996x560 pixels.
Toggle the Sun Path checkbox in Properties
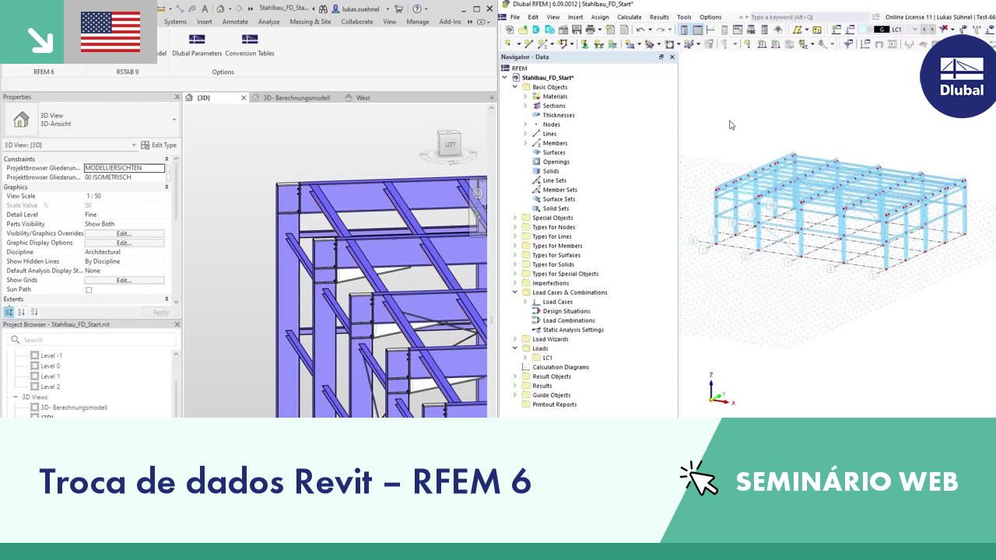(x=89, y=289)
